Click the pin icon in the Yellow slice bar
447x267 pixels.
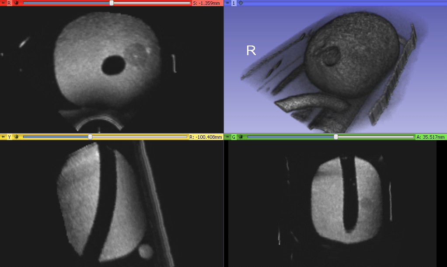tap(3, 137)
